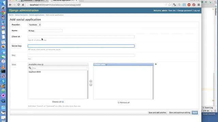Select localhost:8000 in Available sites

pos(35,72)
